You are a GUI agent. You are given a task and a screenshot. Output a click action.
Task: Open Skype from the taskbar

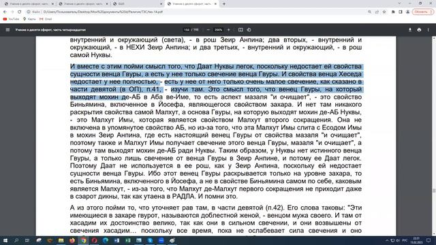(150, 240)
